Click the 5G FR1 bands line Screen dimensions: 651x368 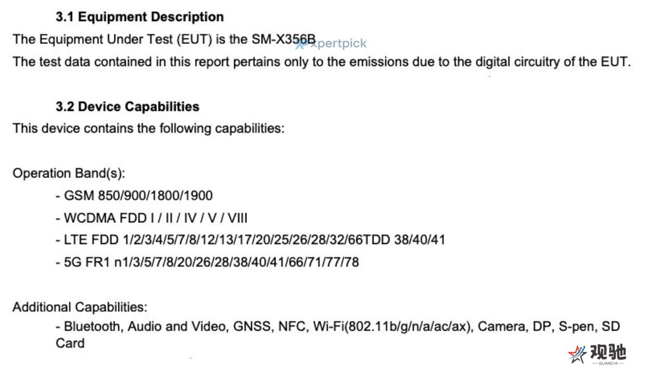pyautogui.click(x=207, y=262)
